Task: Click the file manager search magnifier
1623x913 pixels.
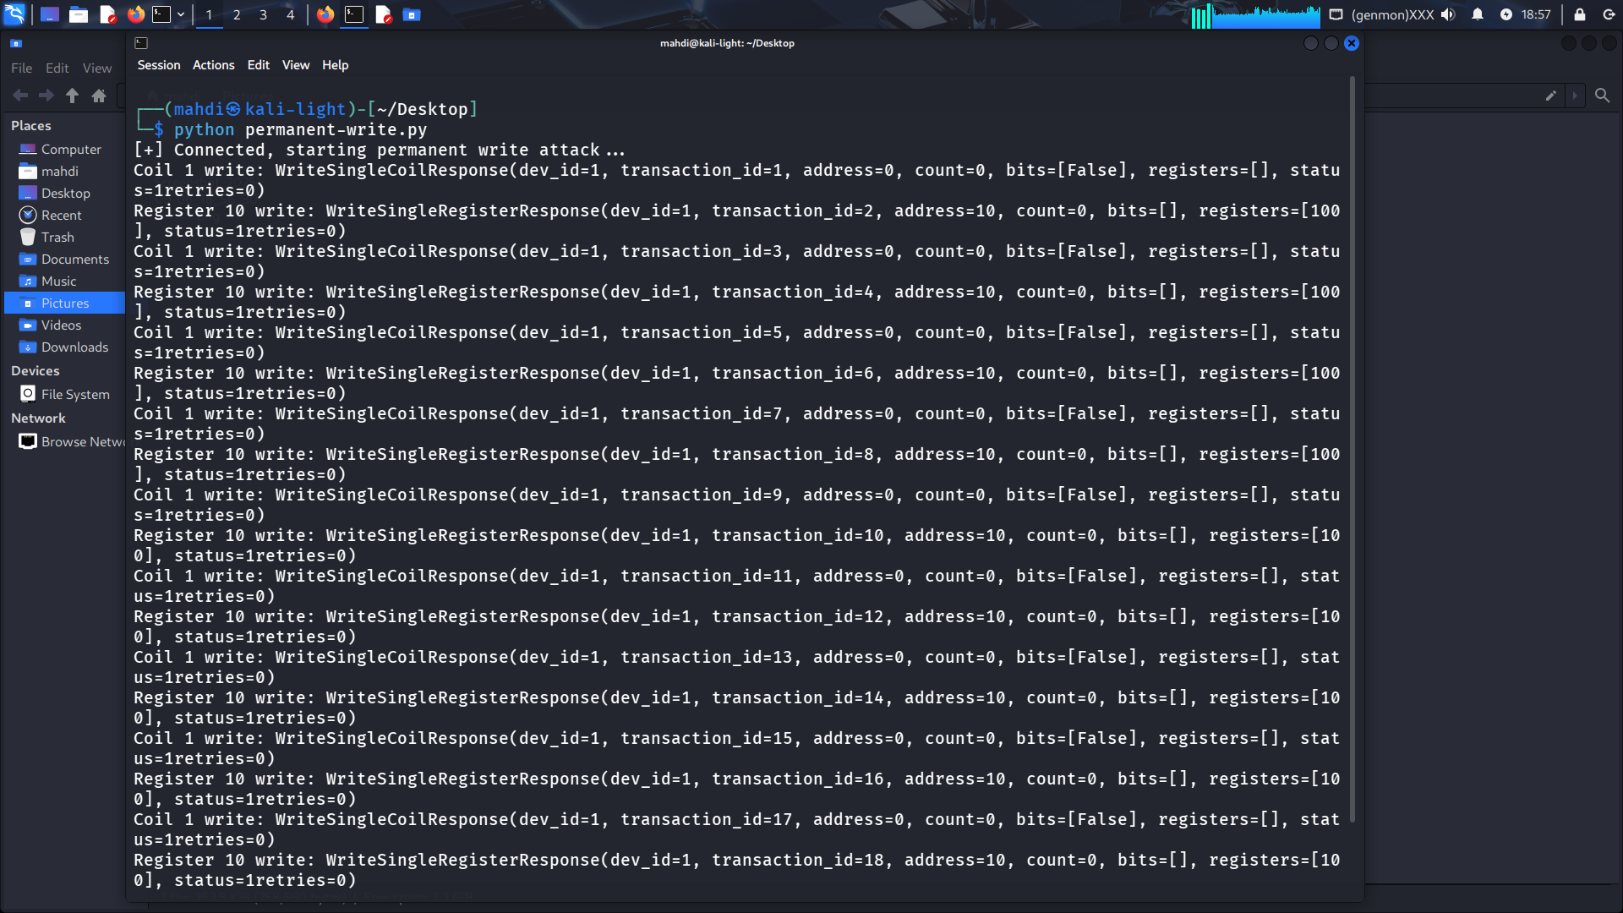Action: 1602,96
